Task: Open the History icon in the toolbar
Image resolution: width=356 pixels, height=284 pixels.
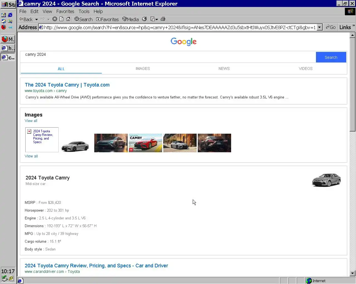Action: click(144, 19)
